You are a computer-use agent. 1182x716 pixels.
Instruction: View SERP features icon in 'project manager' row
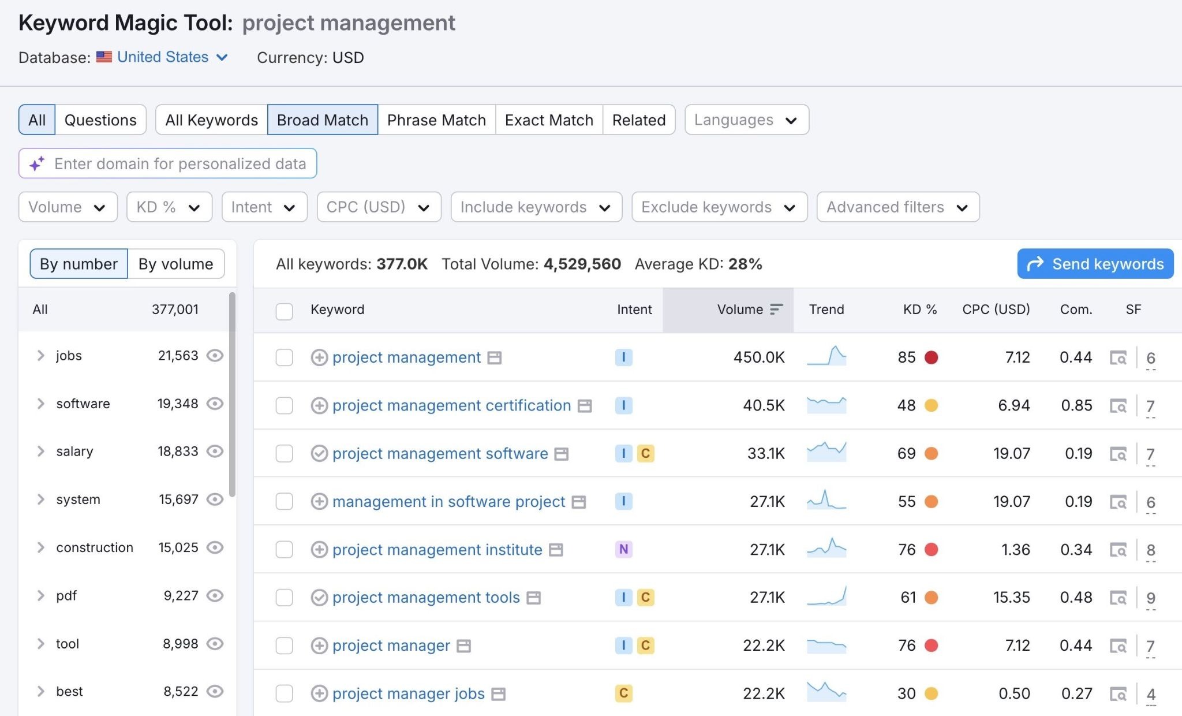[x=1118, y=646]
